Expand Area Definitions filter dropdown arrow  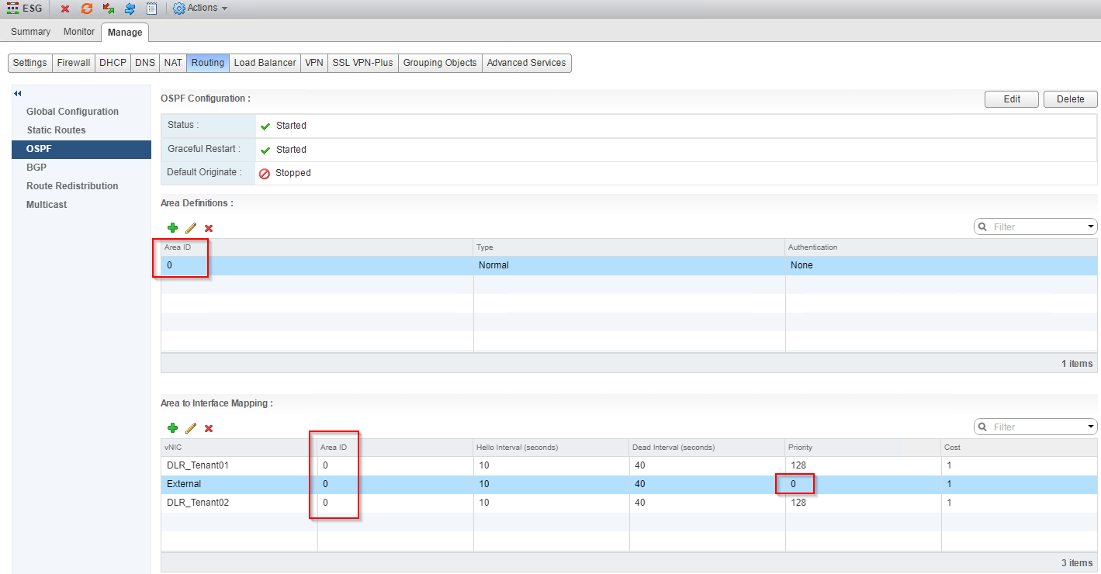1091,226
